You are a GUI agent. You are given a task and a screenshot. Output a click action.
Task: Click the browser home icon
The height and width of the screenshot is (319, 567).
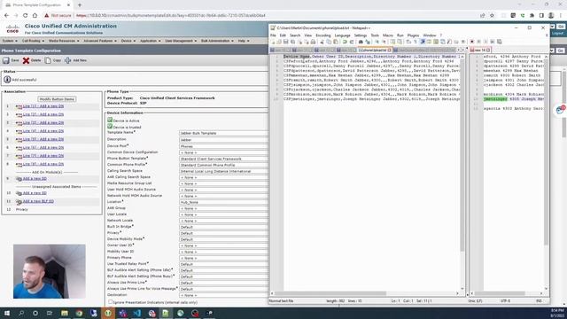click(35, 16)
